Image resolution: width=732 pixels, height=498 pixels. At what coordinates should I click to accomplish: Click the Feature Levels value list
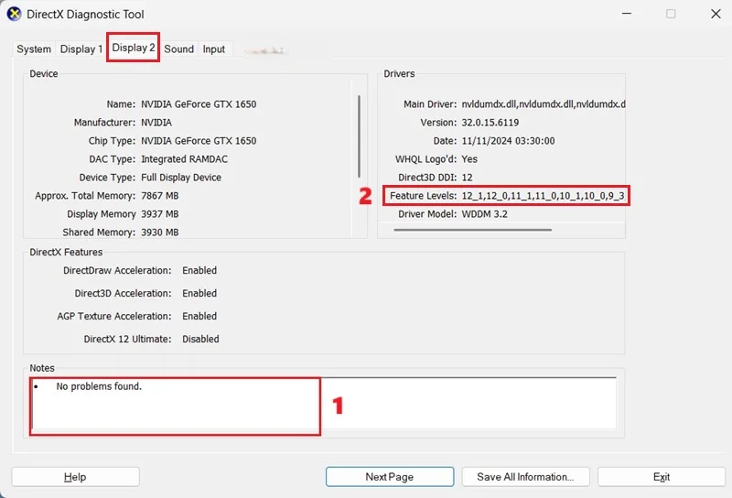tap(543, 196)
